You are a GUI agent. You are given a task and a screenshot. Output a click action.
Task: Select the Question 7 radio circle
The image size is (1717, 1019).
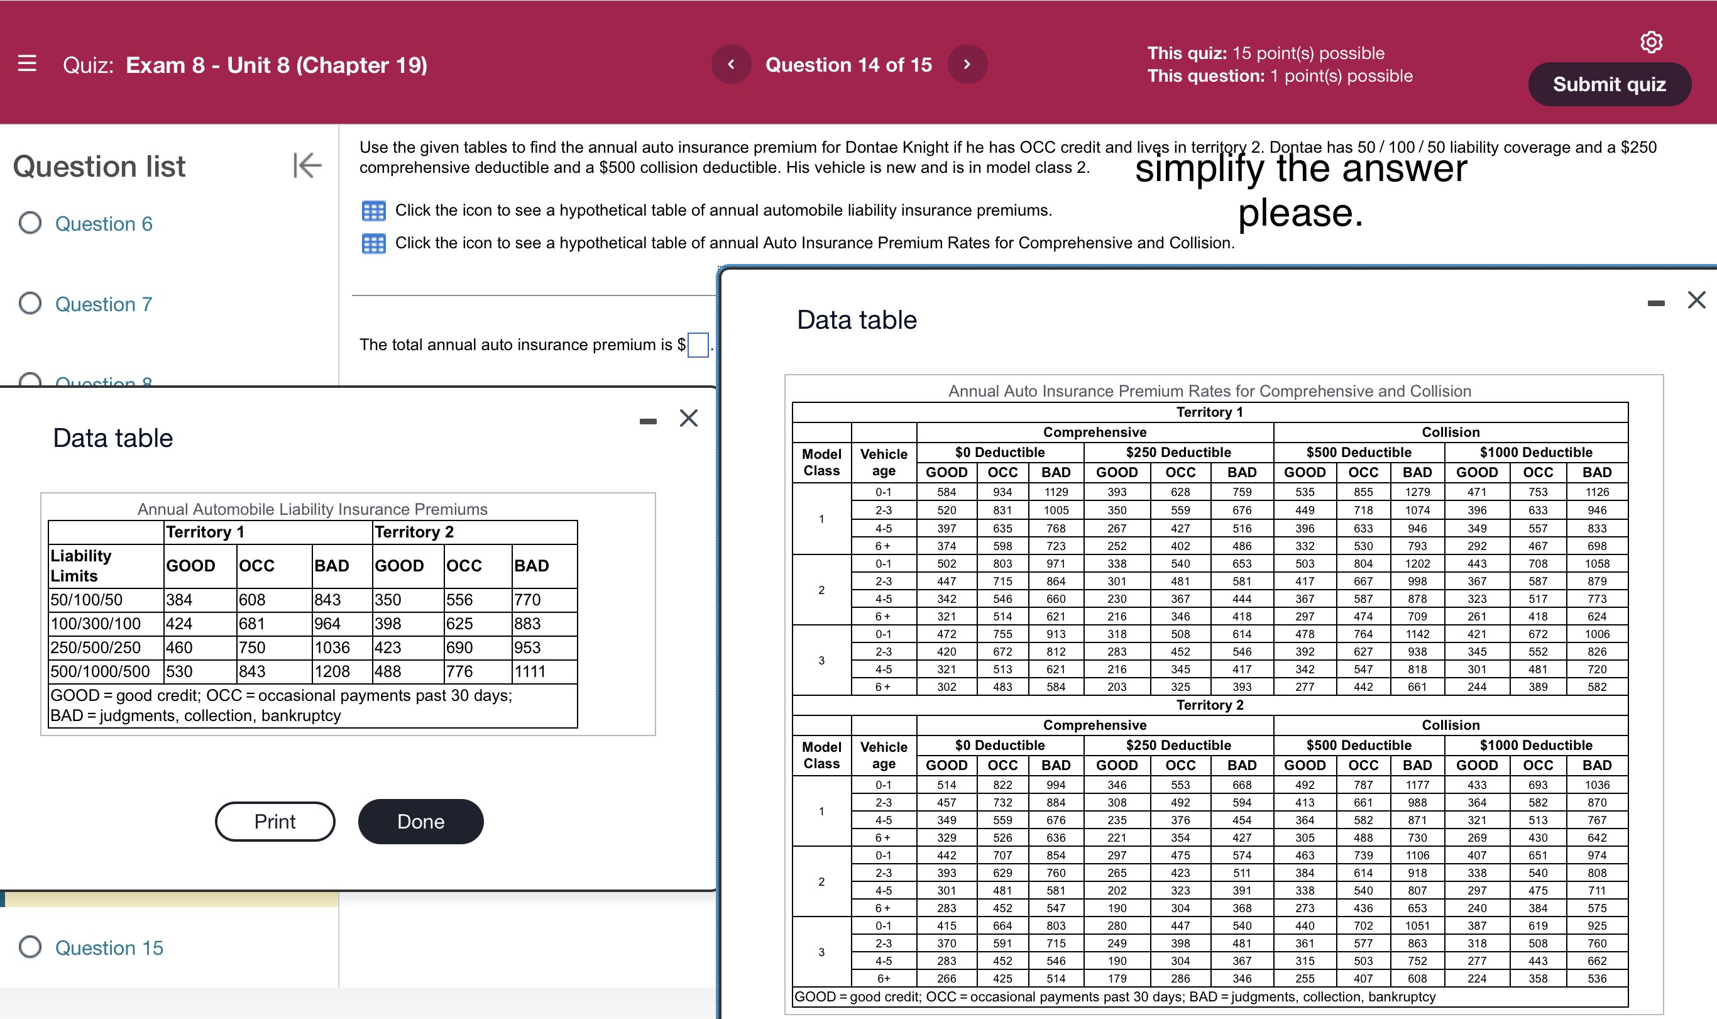coord(30,304)
